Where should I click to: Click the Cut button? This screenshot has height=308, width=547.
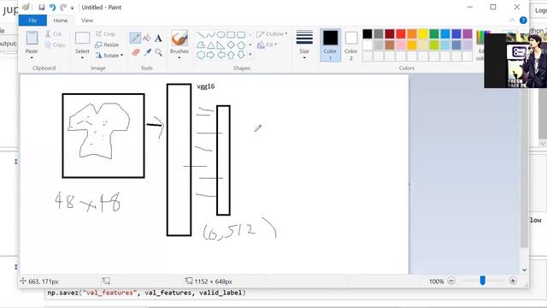point(53,34)
